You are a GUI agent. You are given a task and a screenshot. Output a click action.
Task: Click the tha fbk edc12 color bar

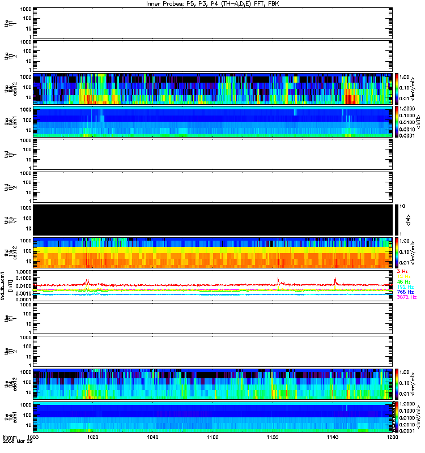click(x=397, y=89)
